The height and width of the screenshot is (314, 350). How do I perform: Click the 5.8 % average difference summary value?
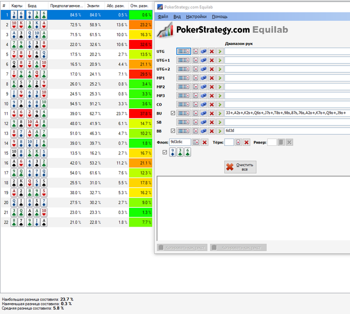click(x=58, y=308)
